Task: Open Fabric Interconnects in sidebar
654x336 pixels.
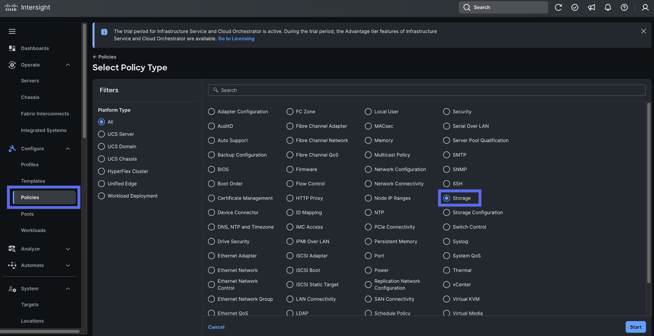Action: coord(45,114)
